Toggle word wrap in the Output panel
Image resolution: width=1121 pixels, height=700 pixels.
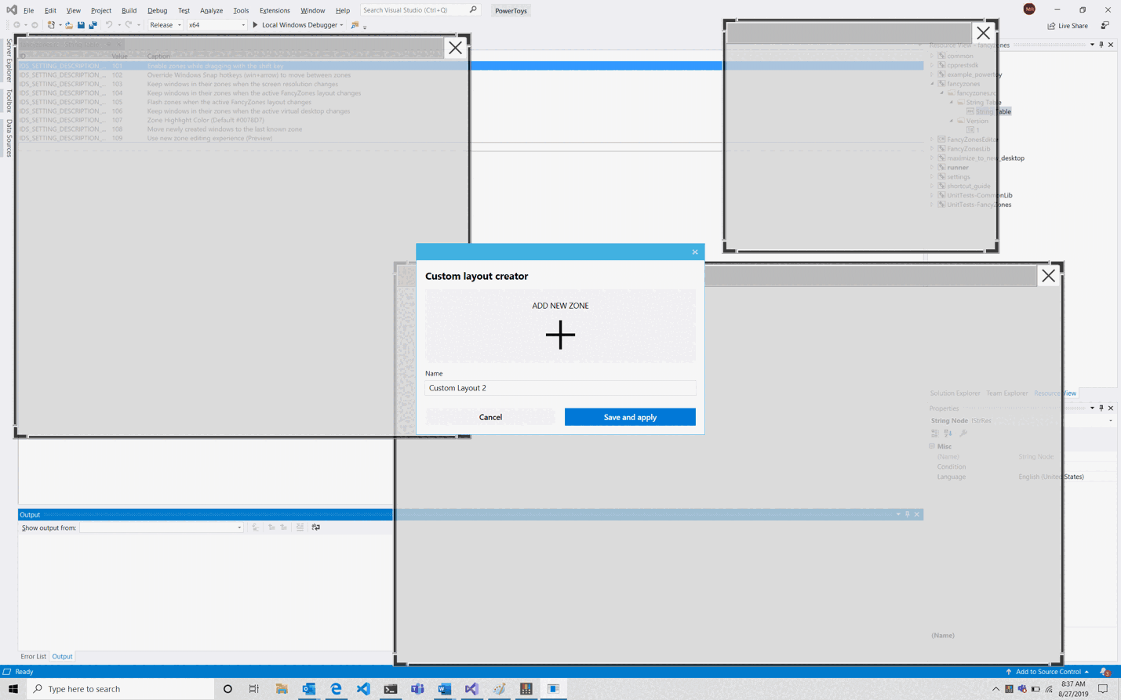coord(315,527)
